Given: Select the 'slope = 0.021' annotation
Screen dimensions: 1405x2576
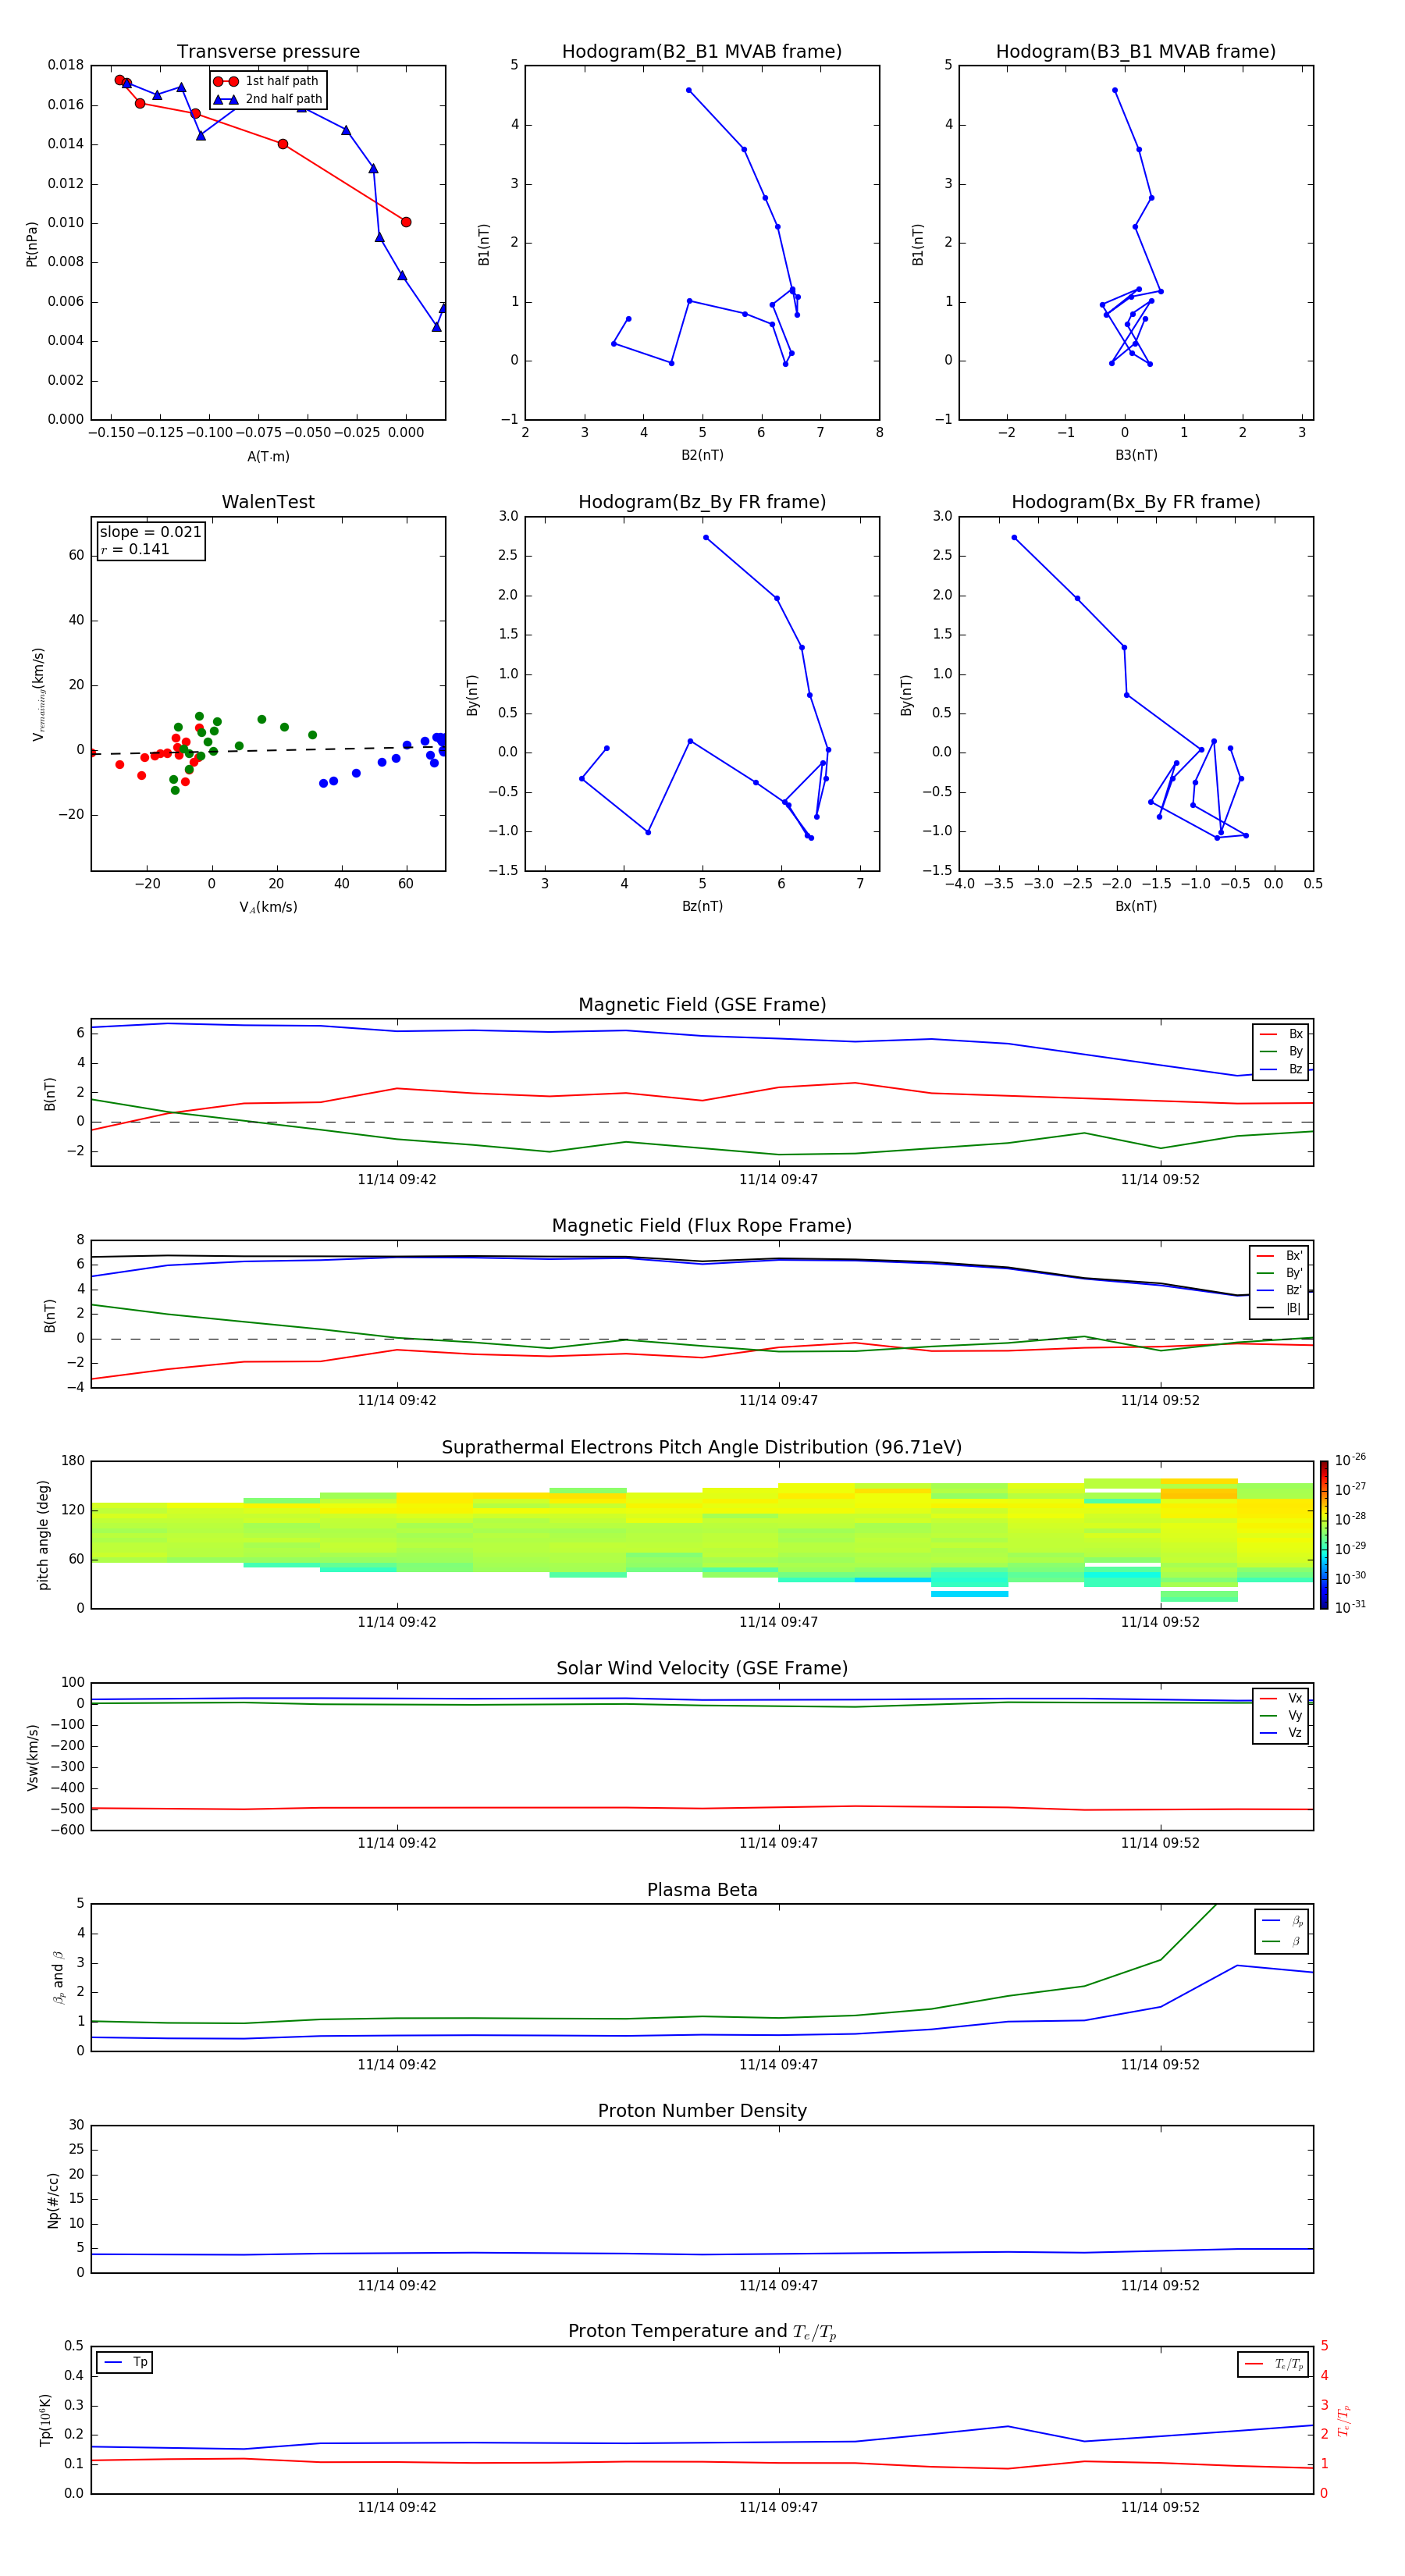Looking at the screenshot, I should pos(150,532).
